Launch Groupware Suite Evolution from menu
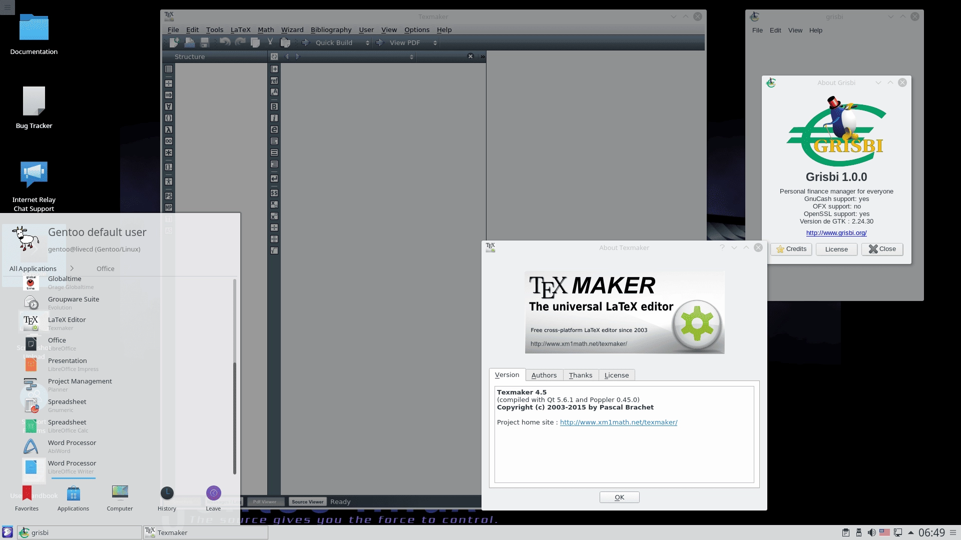 click(120, 302)
